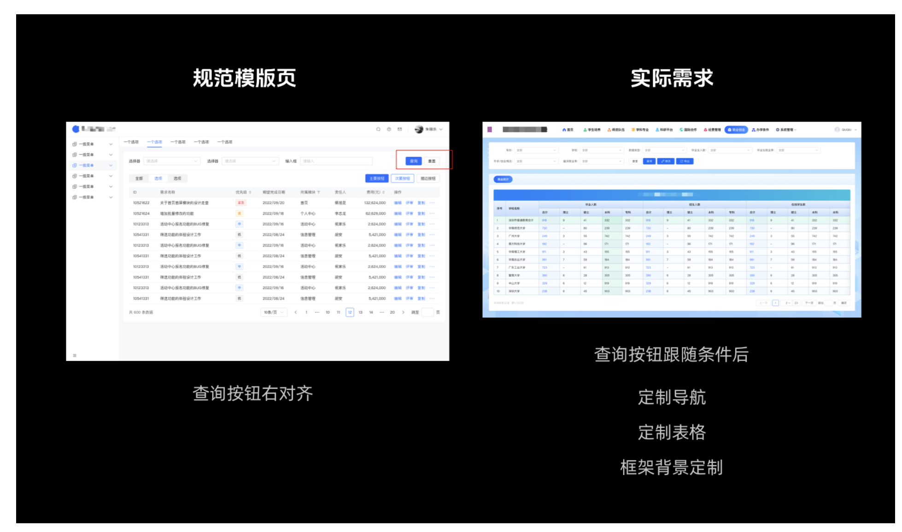902x532 pixels.
Task: Click the more dots in first table row
Action: coord(432,203)
